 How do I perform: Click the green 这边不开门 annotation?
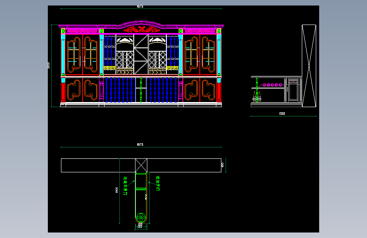(125, 185)
